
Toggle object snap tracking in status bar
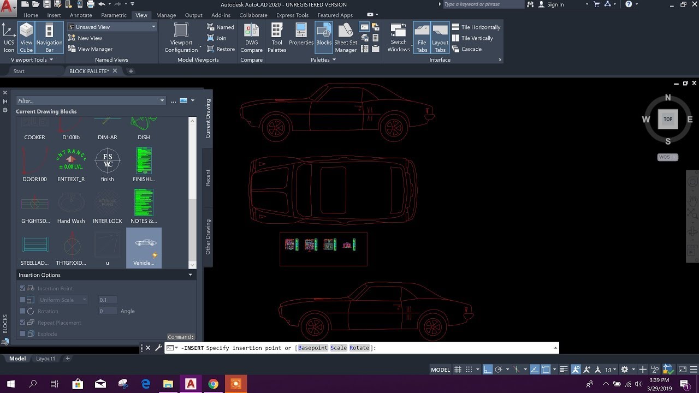click(x=534, y=370)
